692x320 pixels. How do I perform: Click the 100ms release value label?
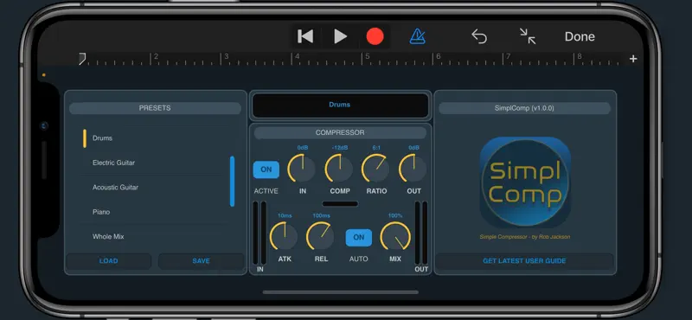click(x=321, y=216)
